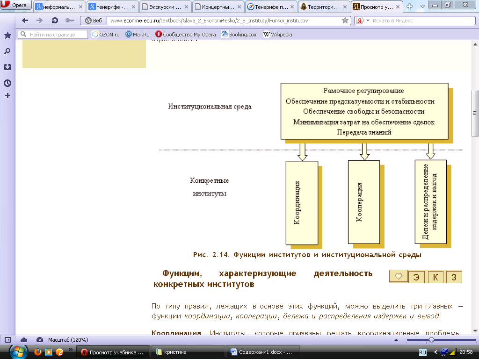Open the Opera menu button
The height and width of the screenshot is (359, 479).
tap(15, 5)
